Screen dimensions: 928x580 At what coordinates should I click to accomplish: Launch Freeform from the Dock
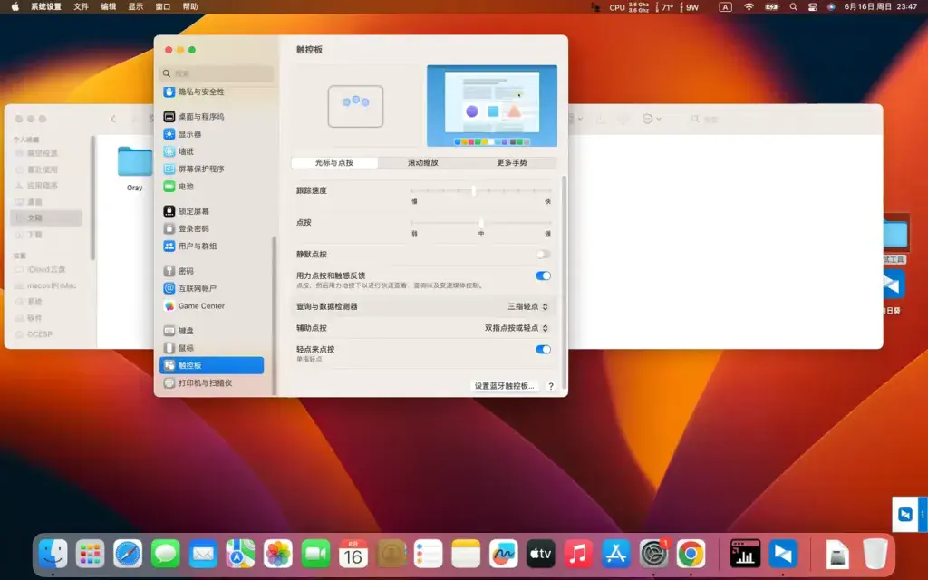point(503,555)
